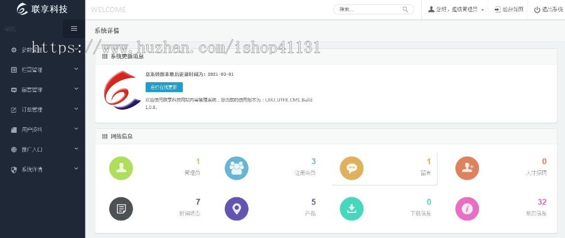Open the 前台首页 link text
The width and height of the screenshot is (565, 238).
coord(513,9)
